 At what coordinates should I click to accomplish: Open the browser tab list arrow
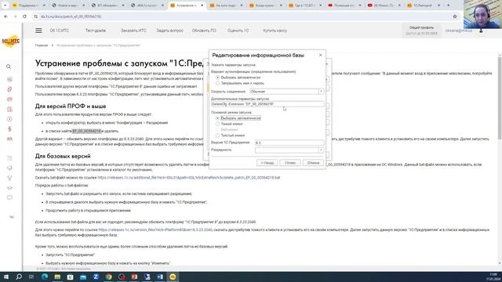[x=5, y=5]
